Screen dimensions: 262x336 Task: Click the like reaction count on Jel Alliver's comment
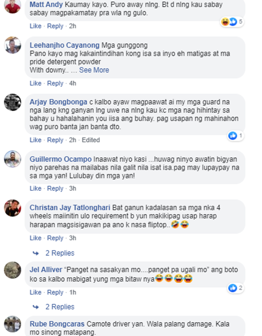[241, 288]
